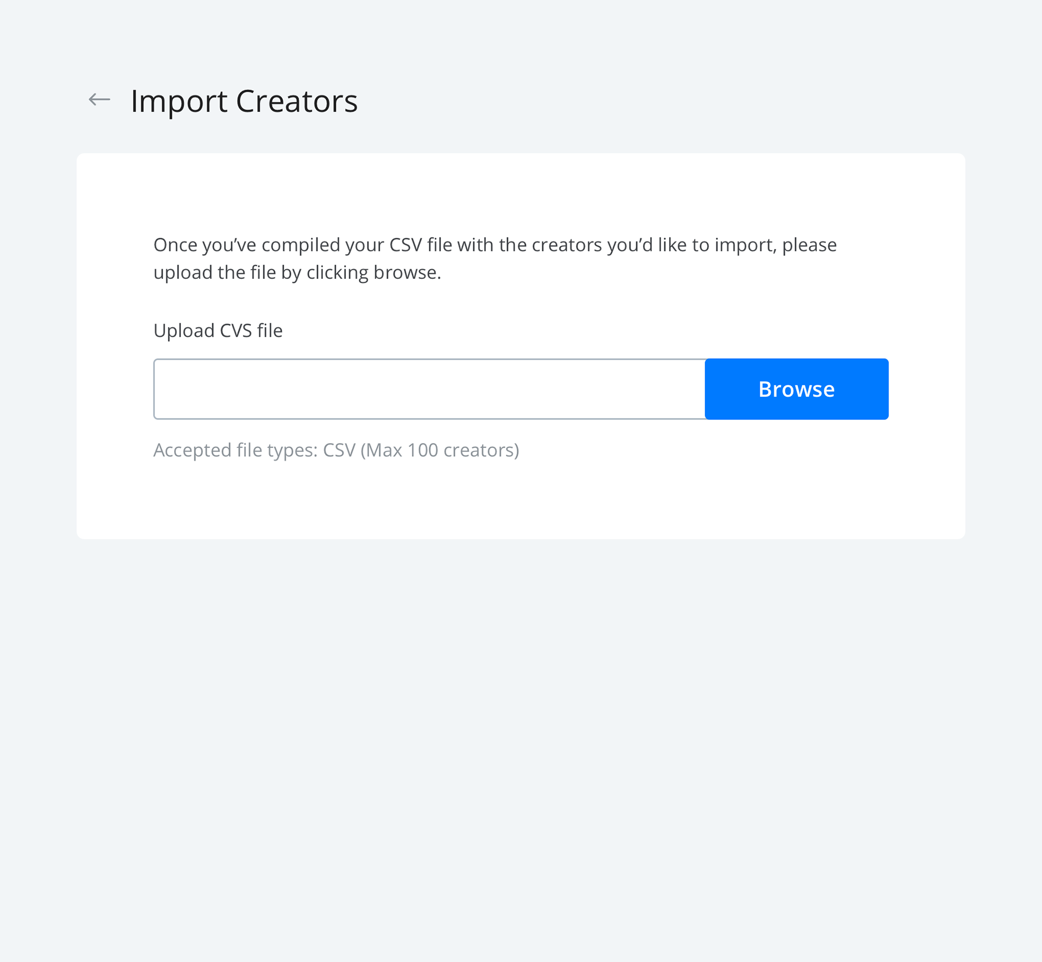Select the Import Creators page heading
Viewport: 1042px width, 962px height.
point(244,101)
